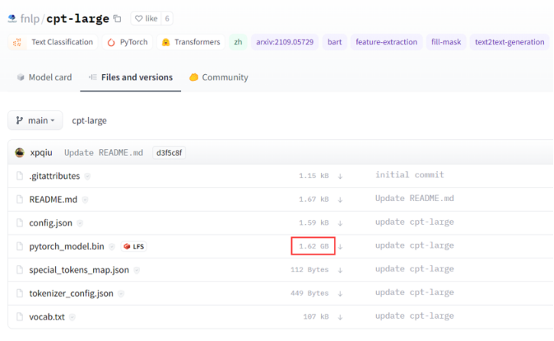Click the LFS badge on pytorch_model.bin
Image resolution: width=554 pixels, height=341 pixels.
134,246
